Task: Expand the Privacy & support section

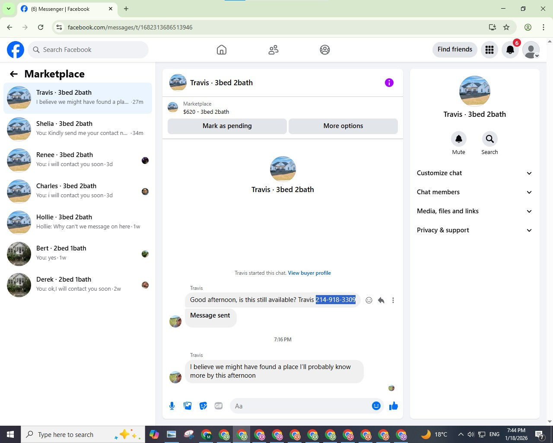Action: click(474, 230)
